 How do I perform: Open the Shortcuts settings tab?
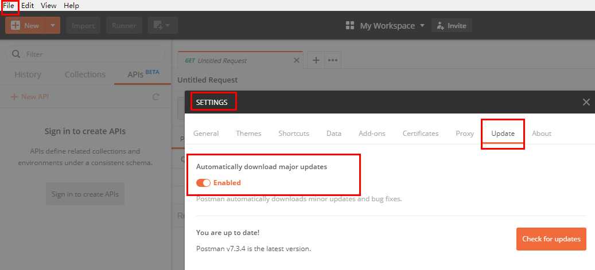point(294,134)
